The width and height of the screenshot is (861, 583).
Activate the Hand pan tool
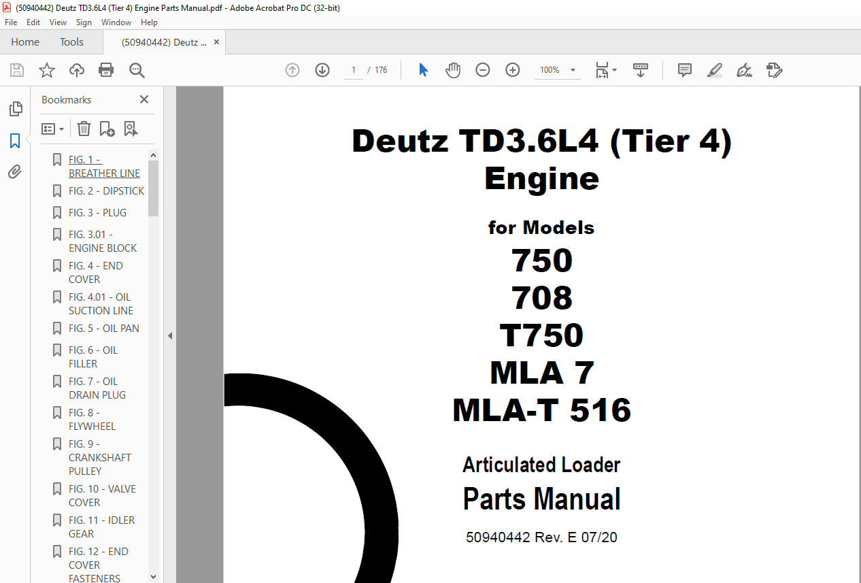[453, 70]
